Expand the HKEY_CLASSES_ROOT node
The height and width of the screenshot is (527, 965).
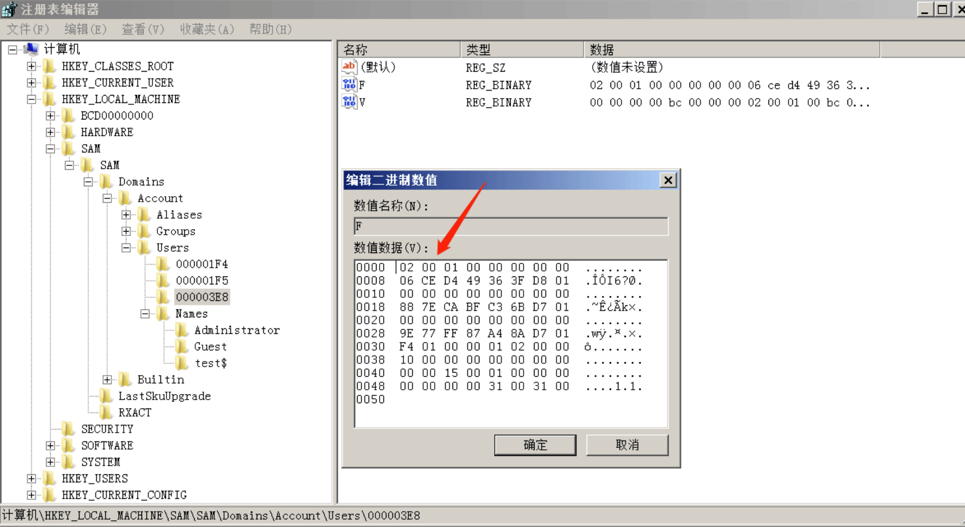click(31, 66)
